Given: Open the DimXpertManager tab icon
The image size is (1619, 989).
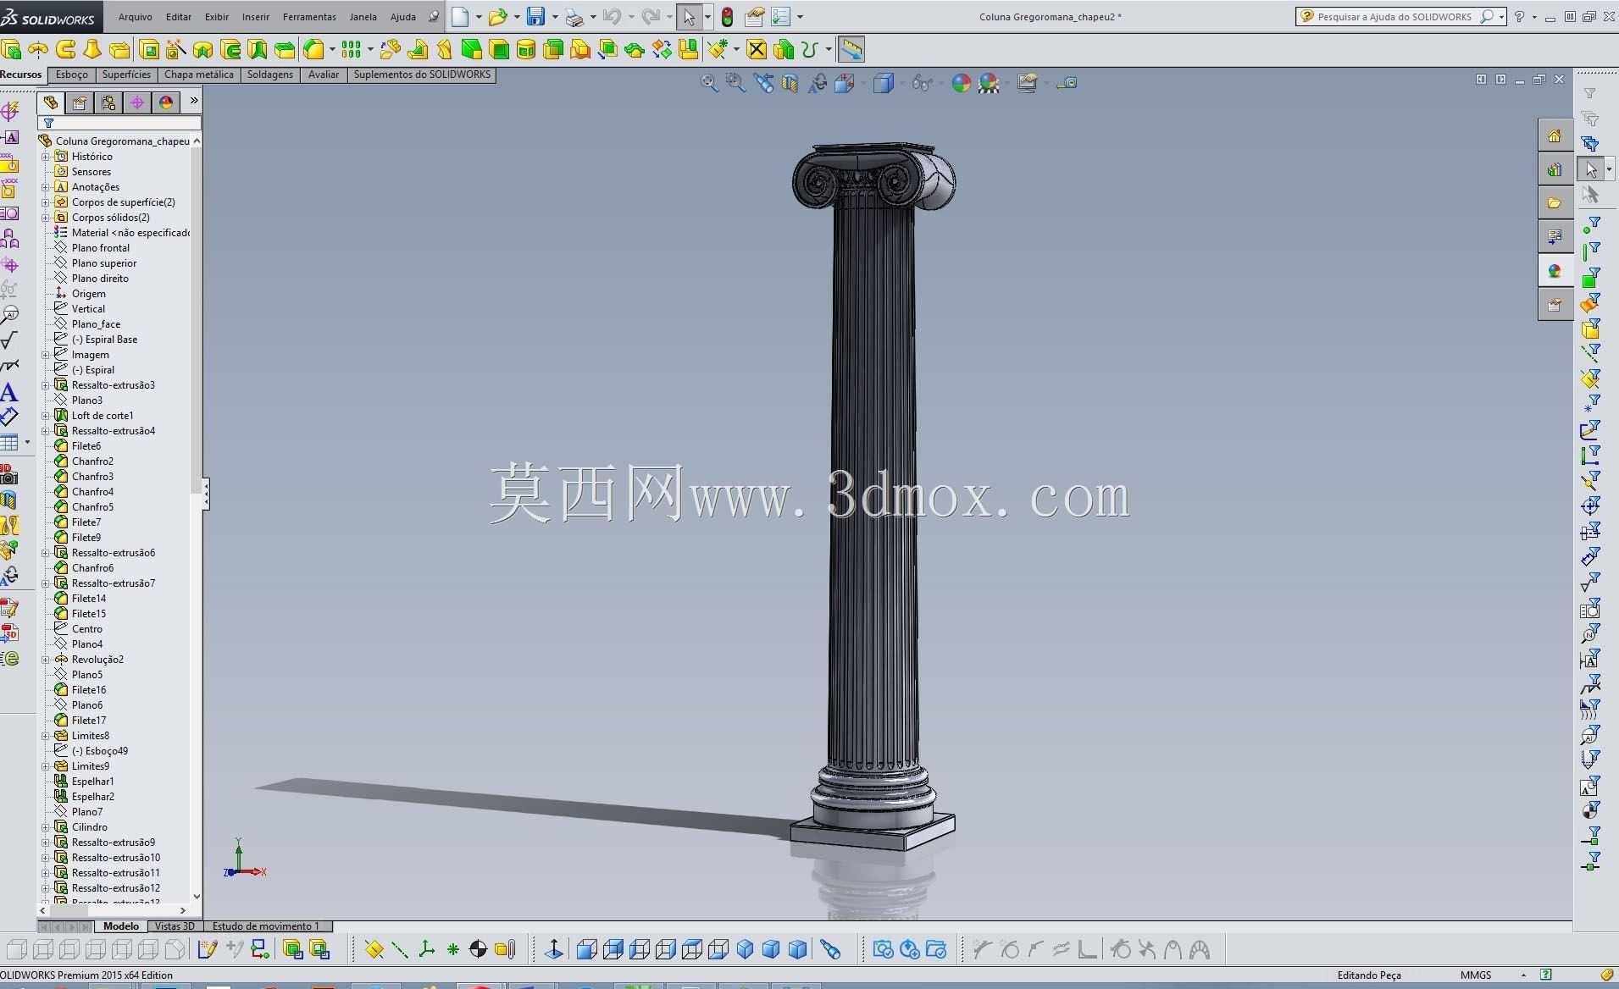Looking at the screenshot, I should (x=137, y=102).
